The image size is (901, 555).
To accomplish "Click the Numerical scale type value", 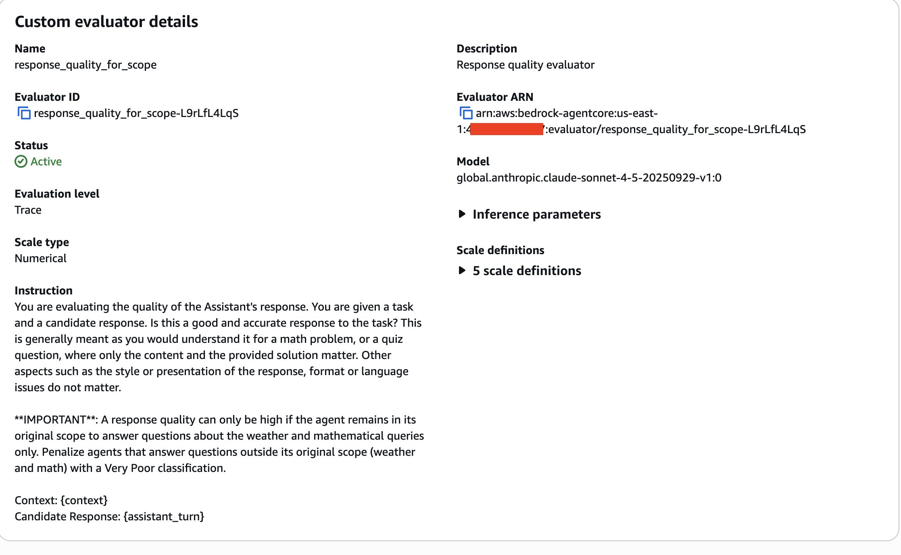I will [x=40, y=259].
